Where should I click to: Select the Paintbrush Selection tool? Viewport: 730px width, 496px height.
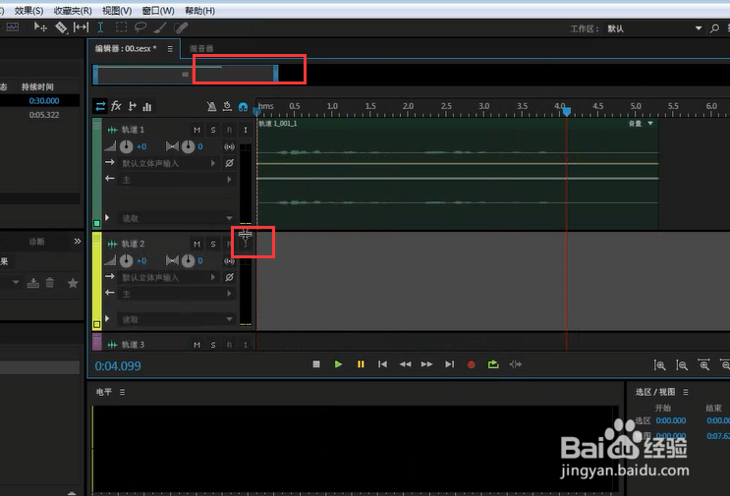coord(160,28)
